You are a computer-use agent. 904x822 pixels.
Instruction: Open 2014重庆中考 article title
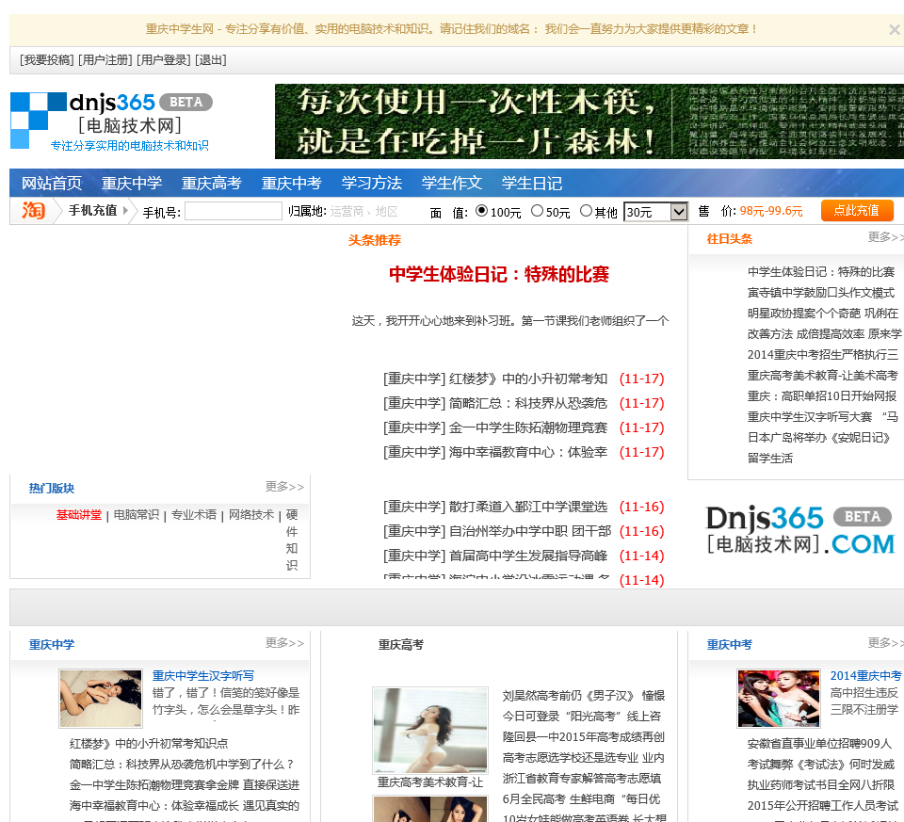[x=865, y=676]
